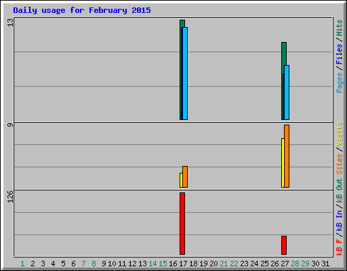Click day 2 on the x-axis

[x=33, y=264]
